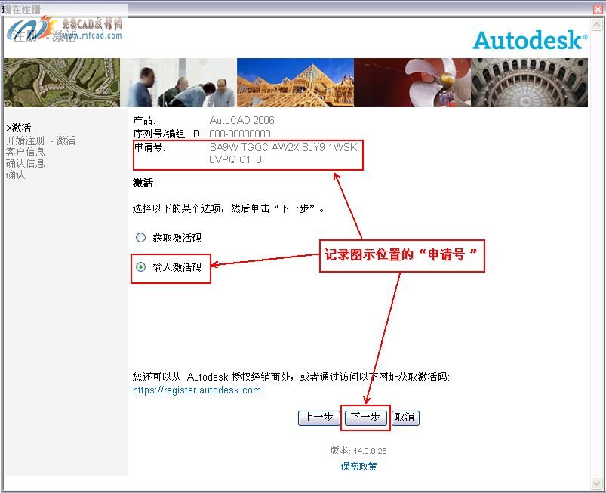Click the dome interior banner image

point(530,82)
